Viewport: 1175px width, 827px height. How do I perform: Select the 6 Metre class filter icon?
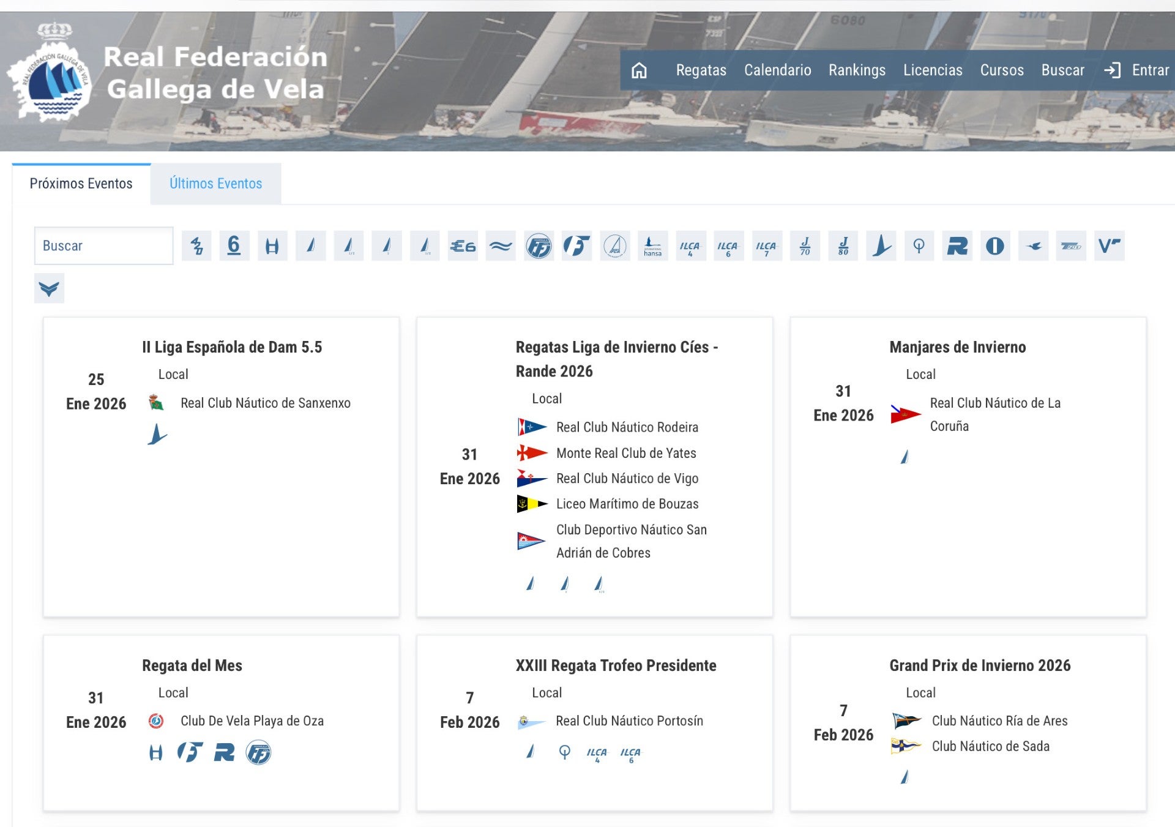(234, 246)
